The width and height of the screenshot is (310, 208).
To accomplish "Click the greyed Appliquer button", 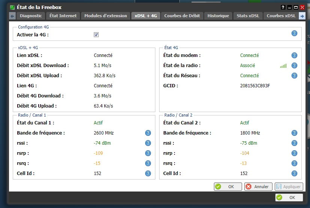I will pyautogui.click(x=289, y=187).
